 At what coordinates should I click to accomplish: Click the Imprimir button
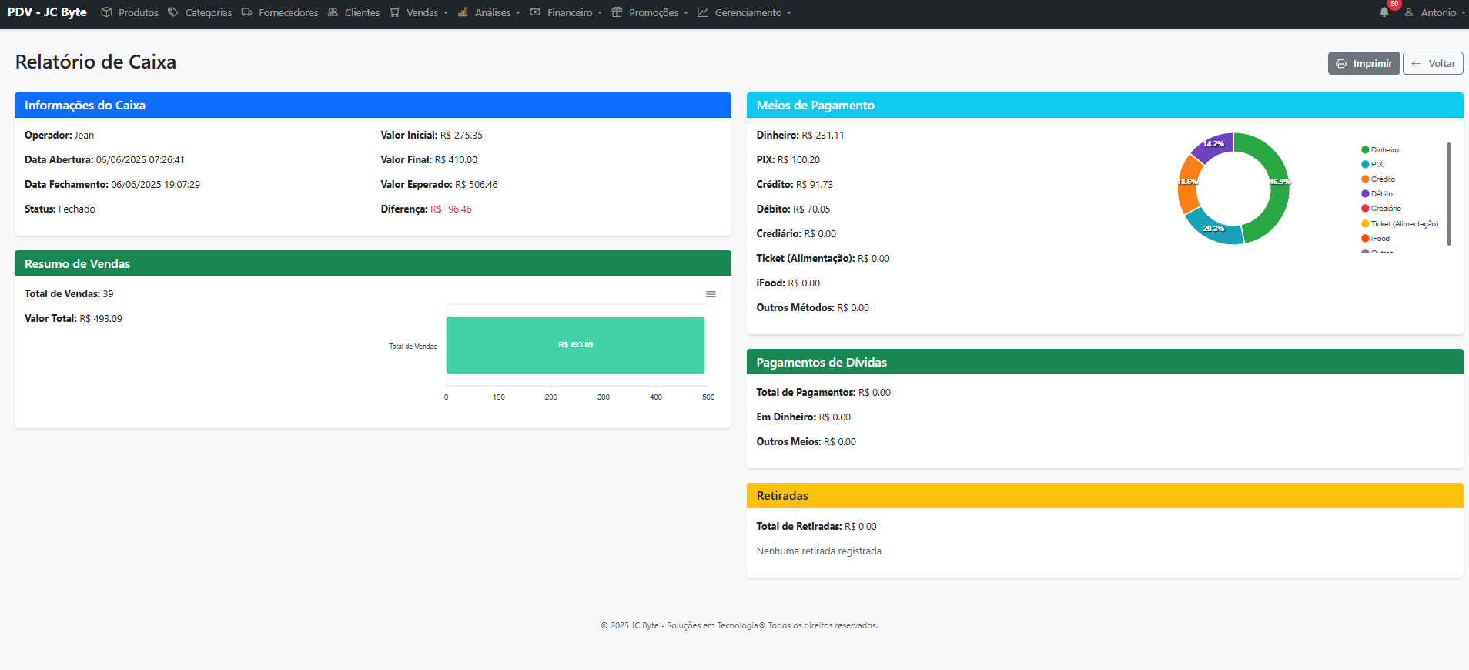tap(1364, 63)
